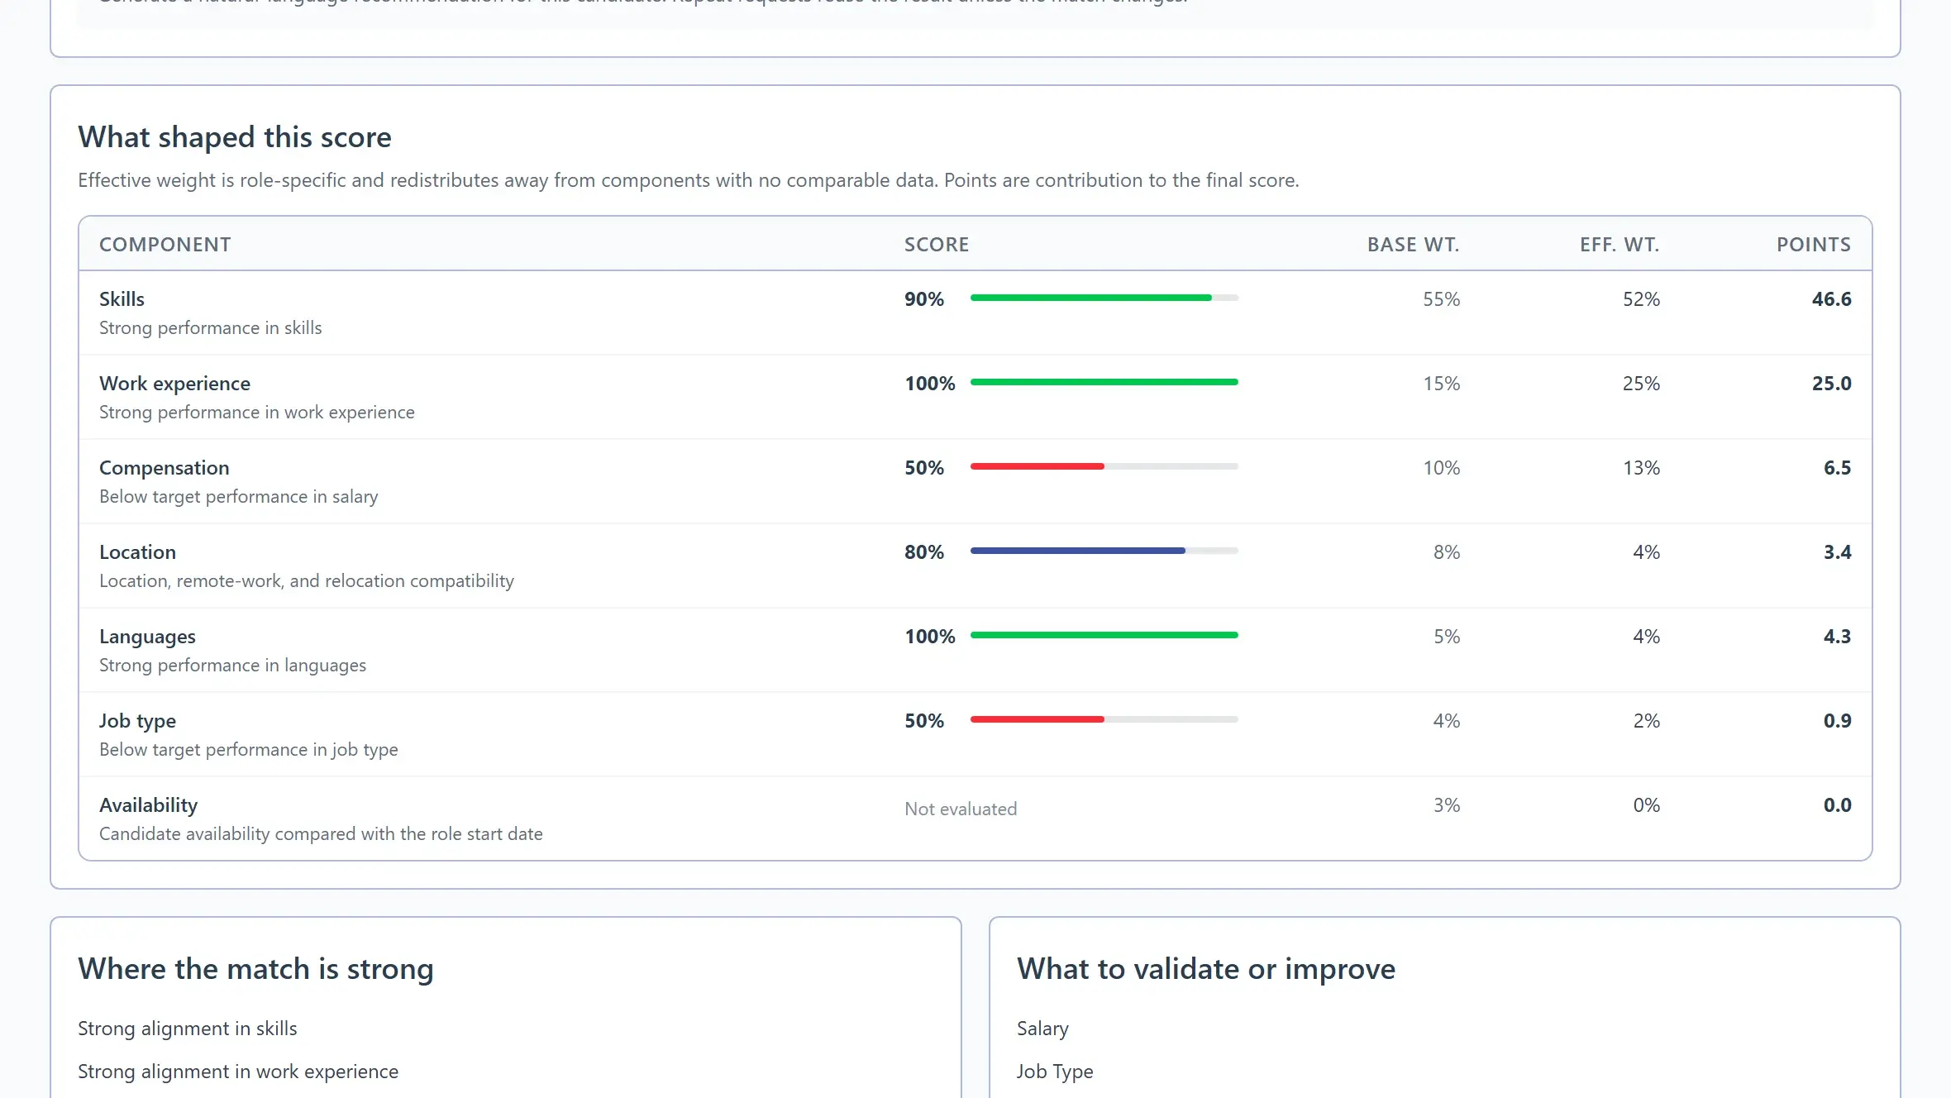Click the 55% base weight for Skills
This screenshot has height=1098, width=1951.
point(1442,299)
